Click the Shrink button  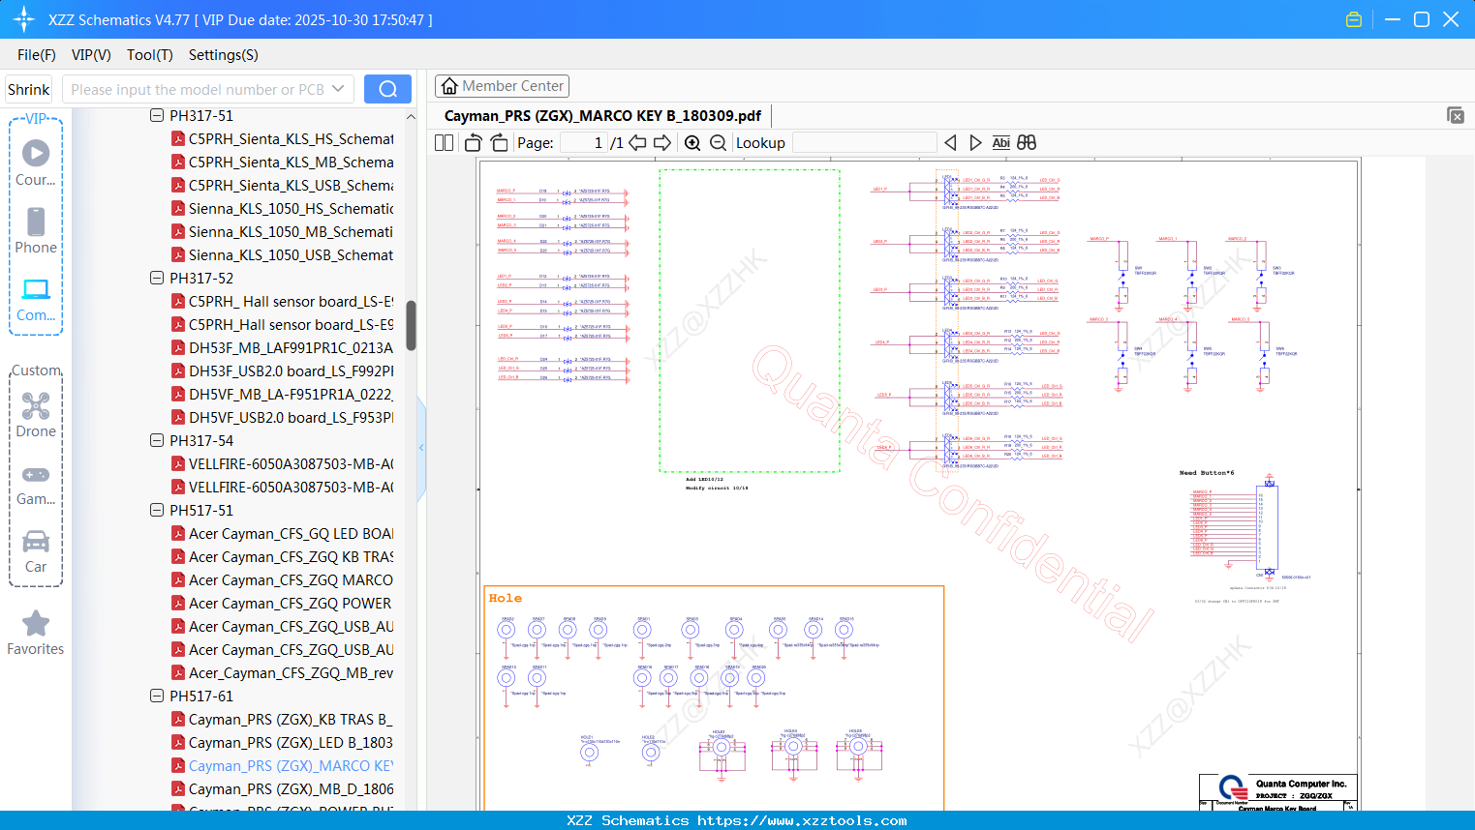(x=29, y=89)
